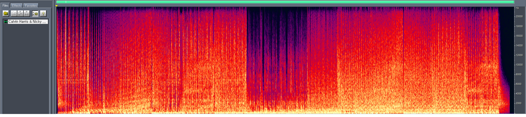This screenshot has width=526, height=117.
Task: Open the Favorites tab
Action: pos(31,5)
